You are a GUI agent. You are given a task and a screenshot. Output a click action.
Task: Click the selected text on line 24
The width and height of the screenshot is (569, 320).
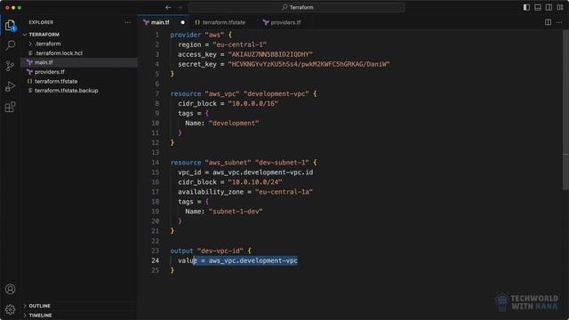[245, 260]
